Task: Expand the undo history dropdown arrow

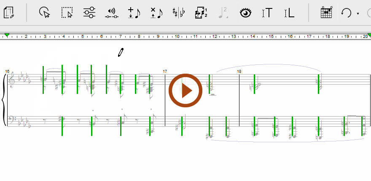Action: tap(358, 13)
